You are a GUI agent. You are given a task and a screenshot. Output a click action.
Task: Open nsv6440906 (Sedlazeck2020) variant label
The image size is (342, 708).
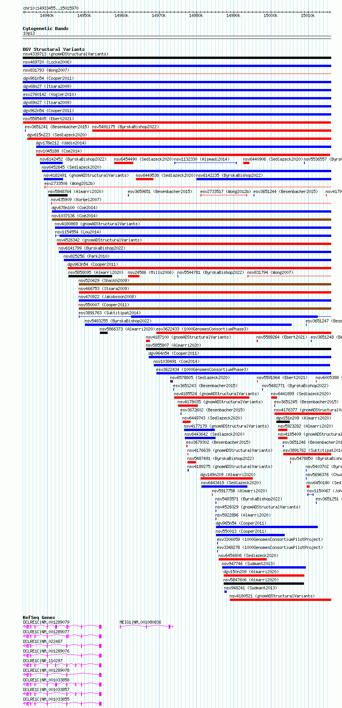273,159
